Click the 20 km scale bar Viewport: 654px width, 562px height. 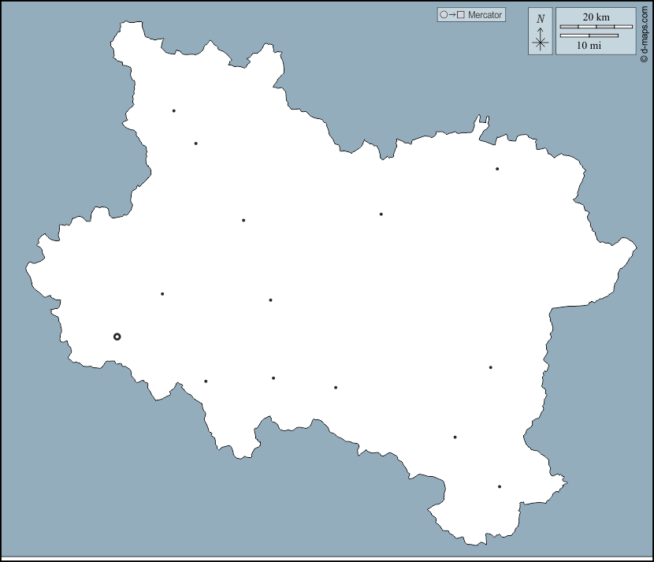pos(596,27)
